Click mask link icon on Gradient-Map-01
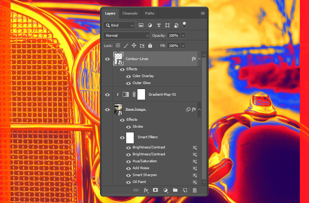 pyautogui.click(x=134, y=95)
